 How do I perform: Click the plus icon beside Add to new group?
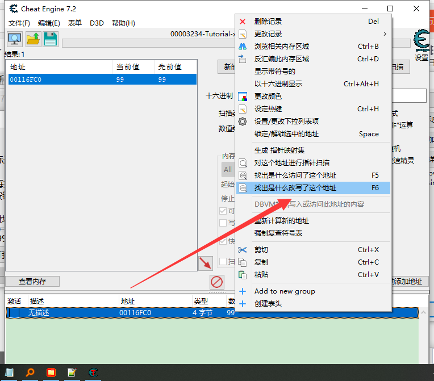(x=243, y=291)
